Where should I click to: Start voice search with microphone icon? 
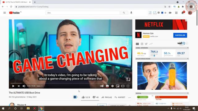131,13
